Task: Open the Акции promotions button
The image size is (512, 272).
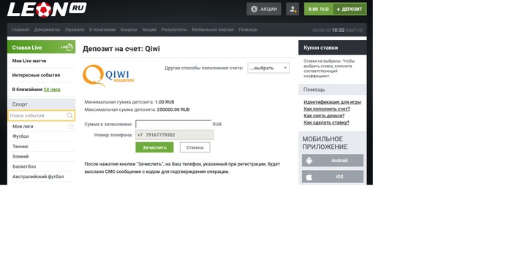Action: click(264, 9)
